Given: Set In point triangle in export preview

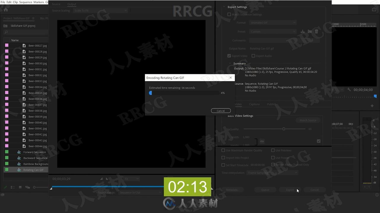Looking at the screenshot, I should [x=102, y=179].
